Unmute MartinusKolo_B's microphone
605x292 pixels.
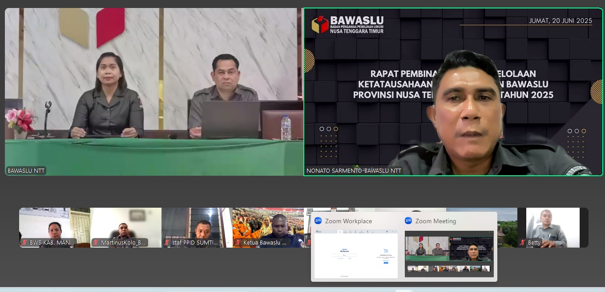pyautogui.click(x=95, y=242)
